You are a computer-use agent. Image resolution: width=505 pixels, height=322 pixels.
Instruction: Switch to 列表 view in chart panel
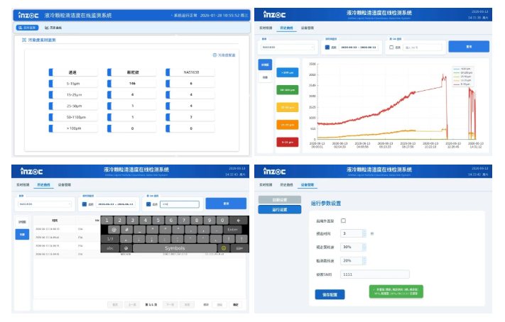pos(265,77)
